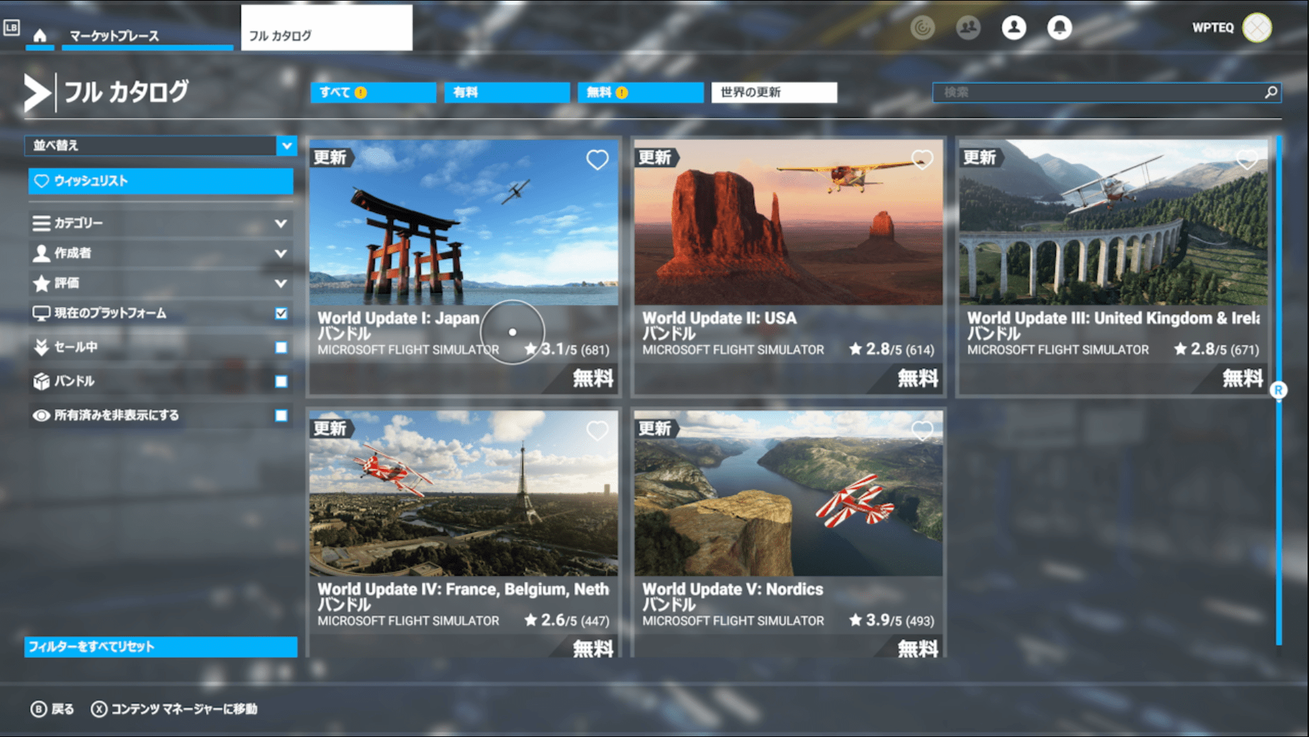Select the フル カタログ tab

click(x=327, y=28)
